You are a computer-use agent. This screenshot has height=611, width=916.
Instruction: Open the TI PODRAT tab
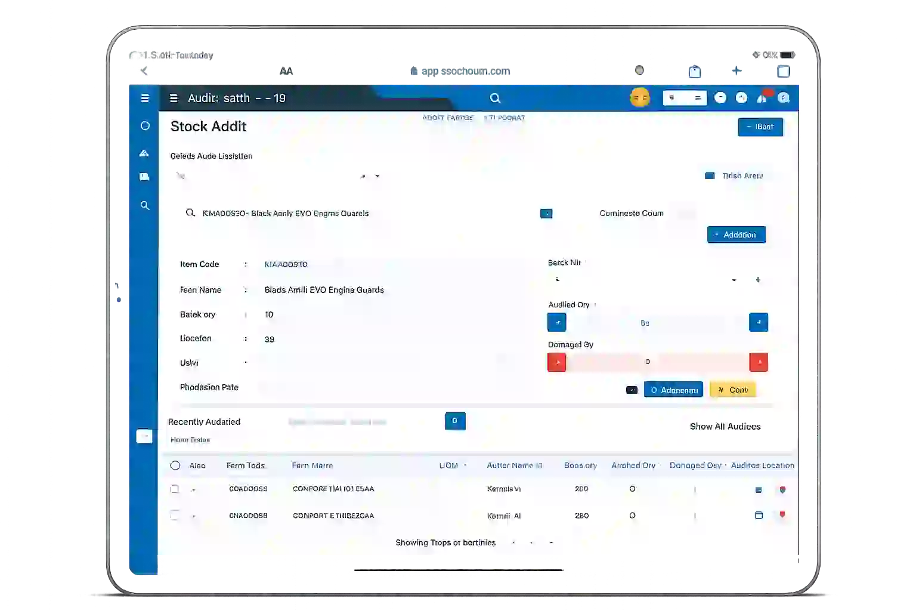coord(505,118)
